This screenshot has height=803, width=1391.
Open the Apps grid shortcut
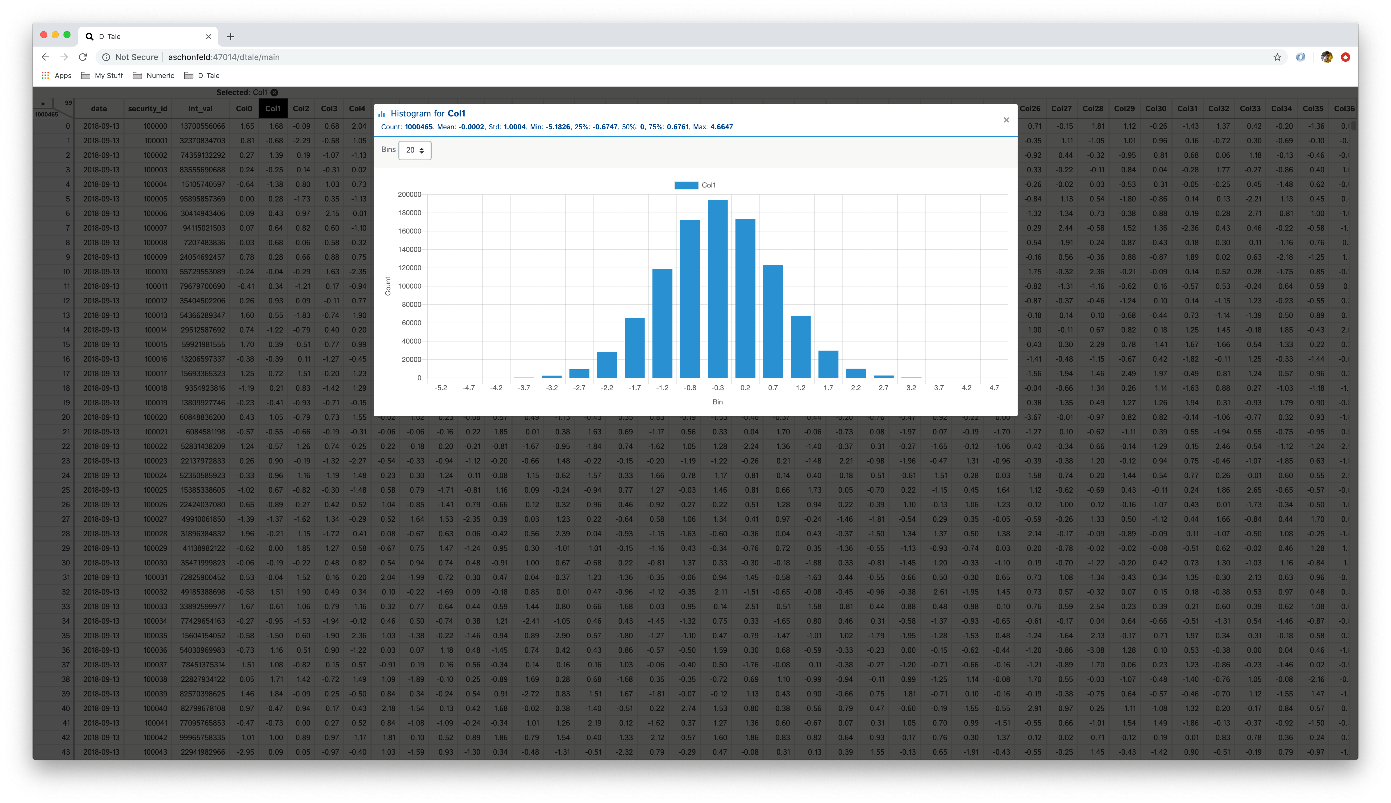pos(56,76)
